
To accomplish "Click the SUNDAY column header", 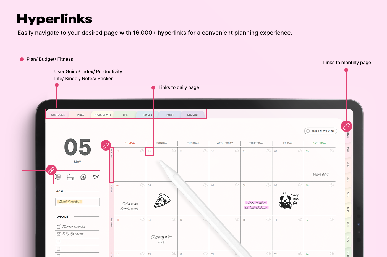I will pyautogui.click(x=130, y=143).
